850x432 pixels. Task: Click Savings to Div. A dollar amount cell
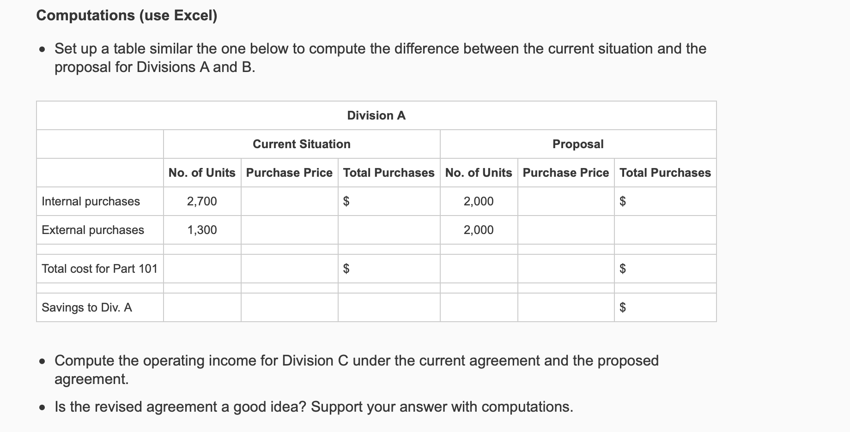click(665, 307)
